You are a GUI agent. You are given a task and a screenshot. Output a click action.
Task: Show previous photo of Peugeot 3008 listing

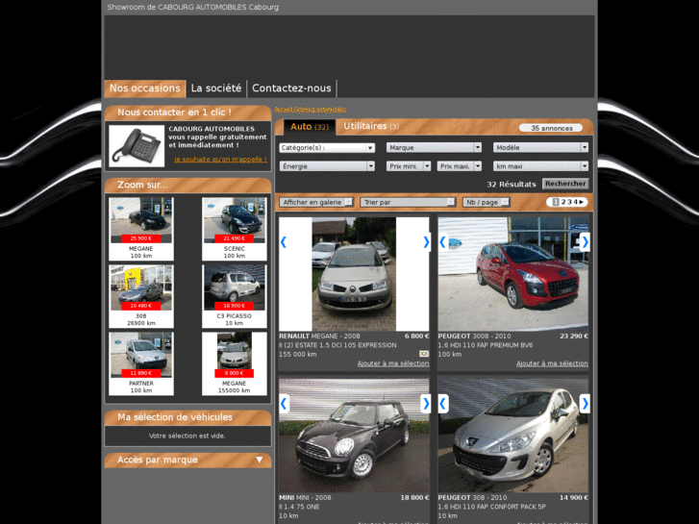(442, 242)
